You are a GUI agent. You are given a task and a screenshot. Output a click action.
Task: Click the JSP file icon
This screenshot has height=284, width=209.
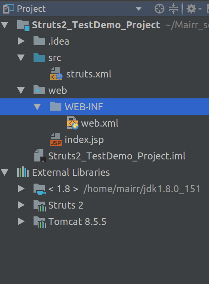pos(56,139)
